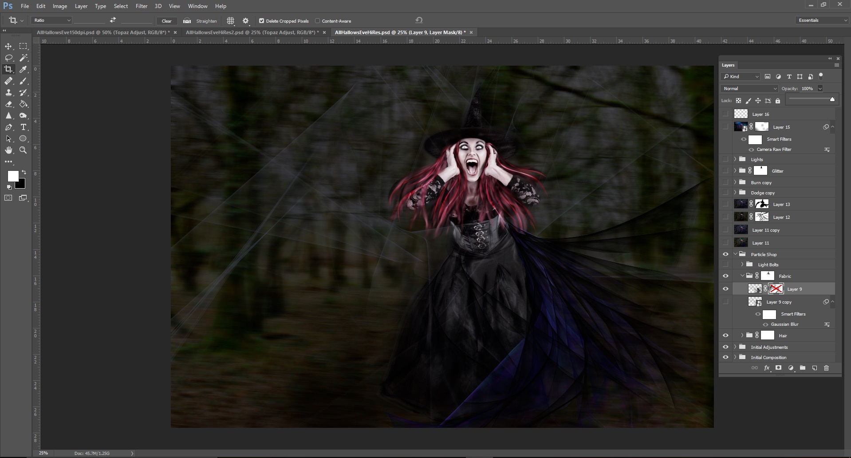Hide the Layer 9 visibility eye

[726, 288]
